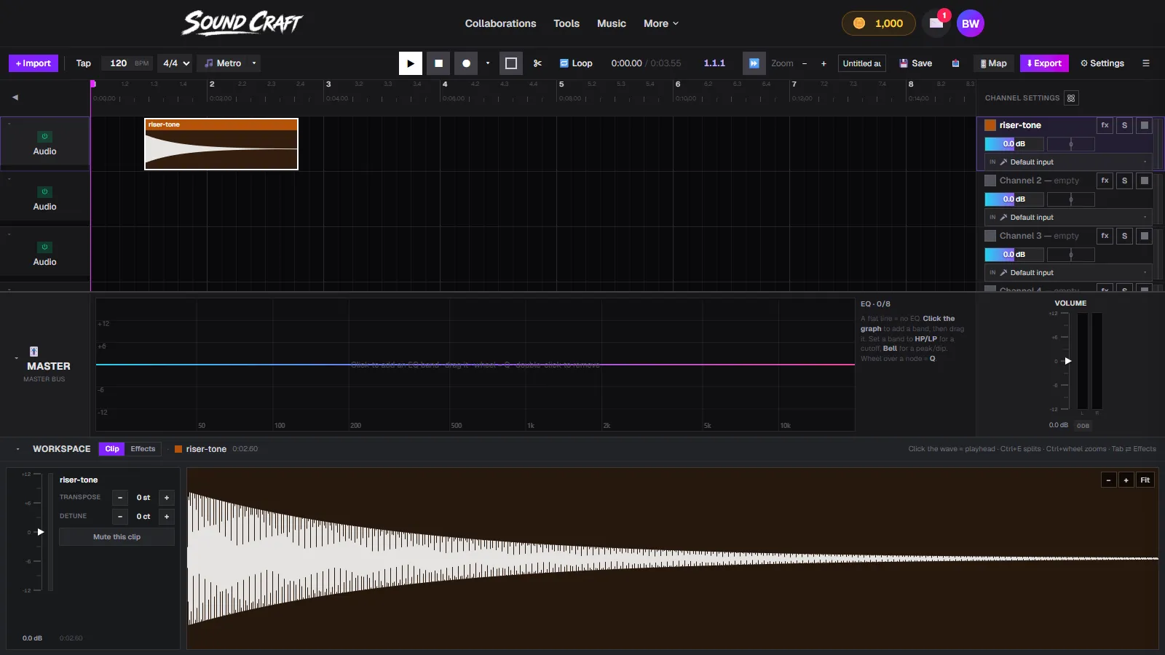
Task: Click Mute this clip
Action: (x=116, y=537)
